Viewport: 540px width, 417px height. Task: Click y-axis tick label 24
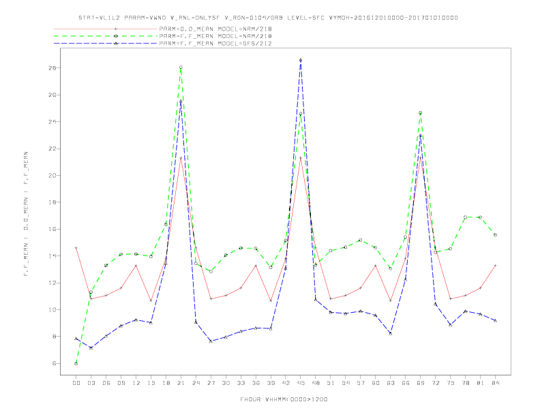pyautogui.click(x=52, y=122)
